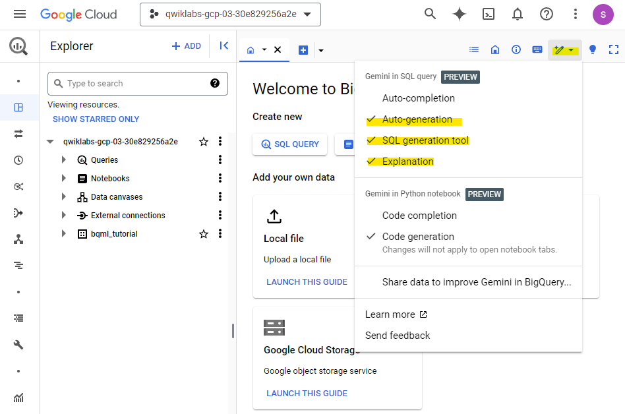Star the qwiklabs project in Explorer
Viewport: 625px width, 414px height.
tap(204, 142)
